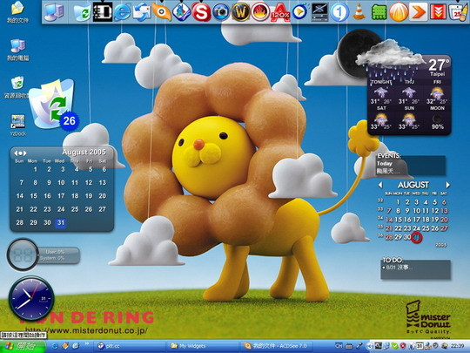This screenshot has height=353, width=470.
Task: Open the green memory chip dock icon
Action: click(379, 12)
